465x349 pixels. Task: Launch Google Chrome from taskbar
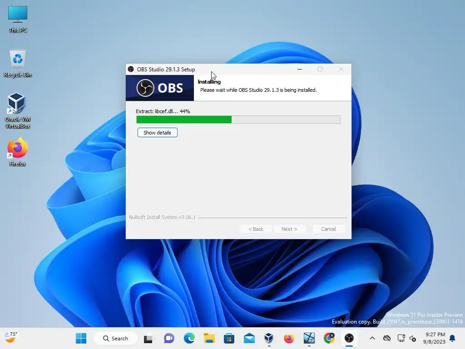[x=329, y=338]
